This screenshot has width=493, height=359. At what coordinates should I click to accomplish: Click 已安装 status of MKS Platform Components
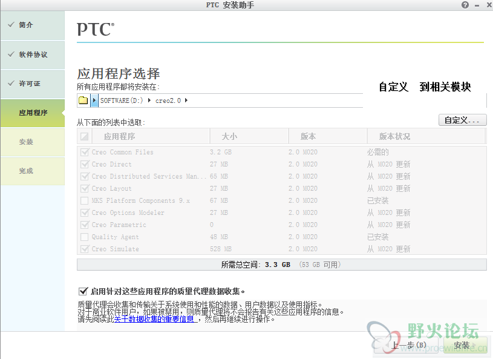pos(377,201)
